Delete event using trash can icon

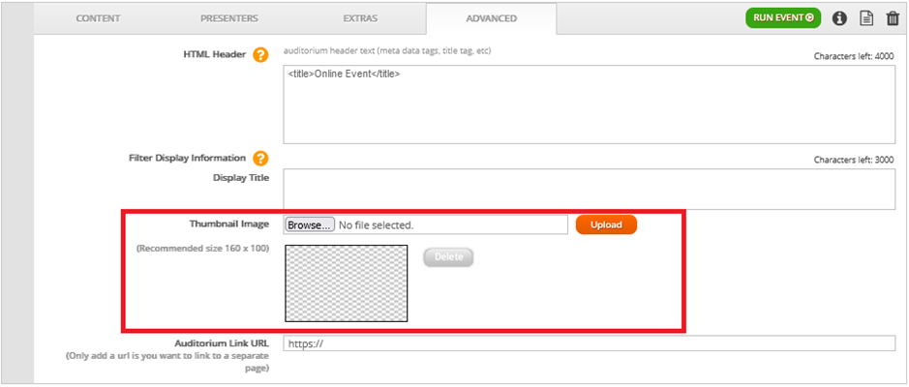click(x=893, y=18)
